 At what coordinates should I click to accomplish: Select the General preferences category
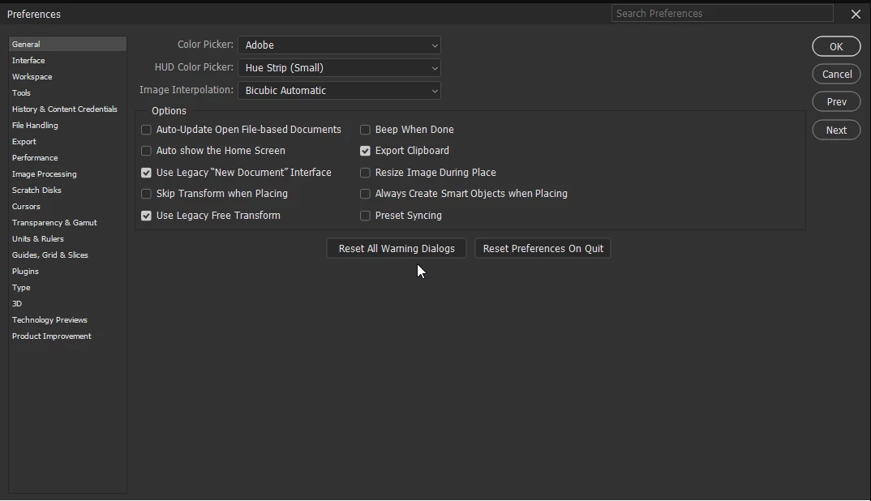point(67,44)
